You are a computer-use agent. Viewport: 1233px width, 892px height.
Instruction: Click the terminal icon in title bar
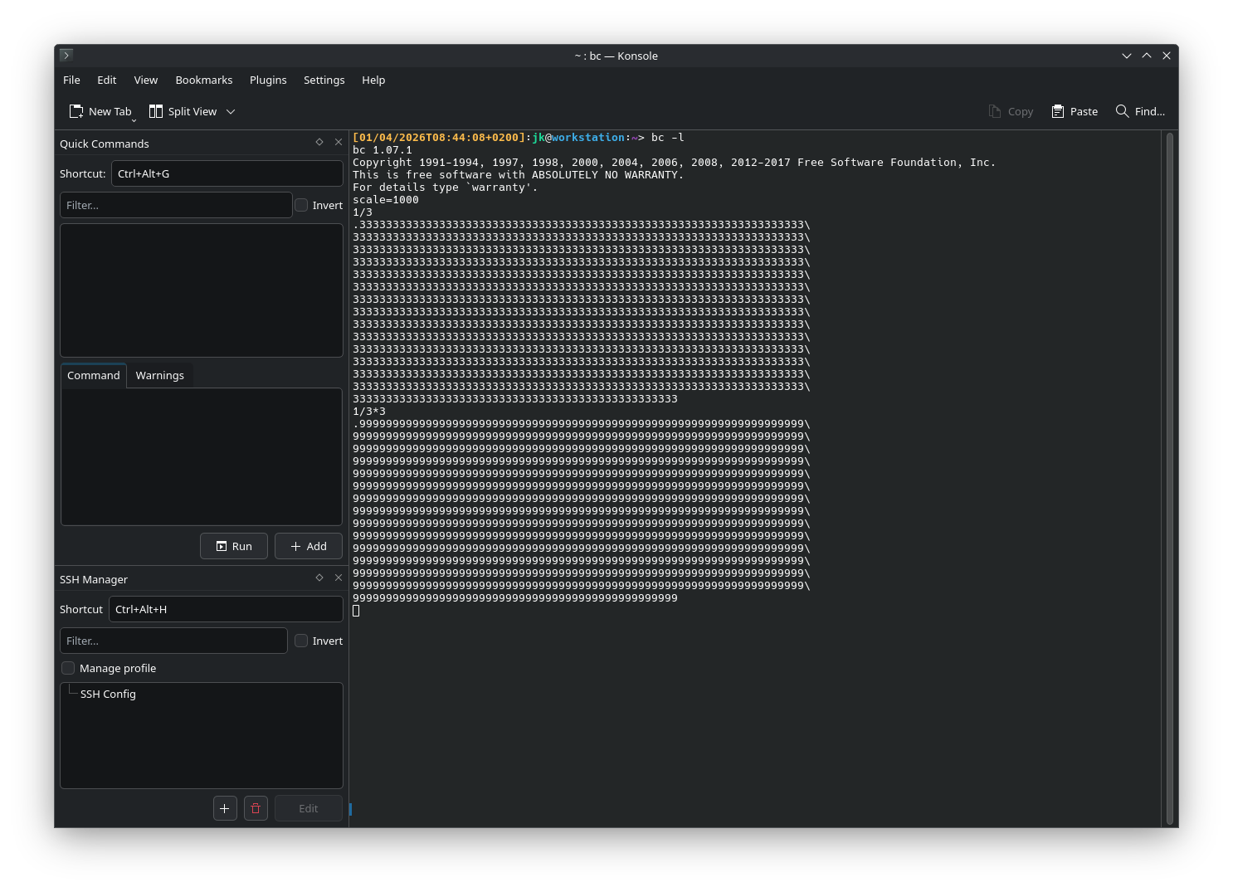66,56
